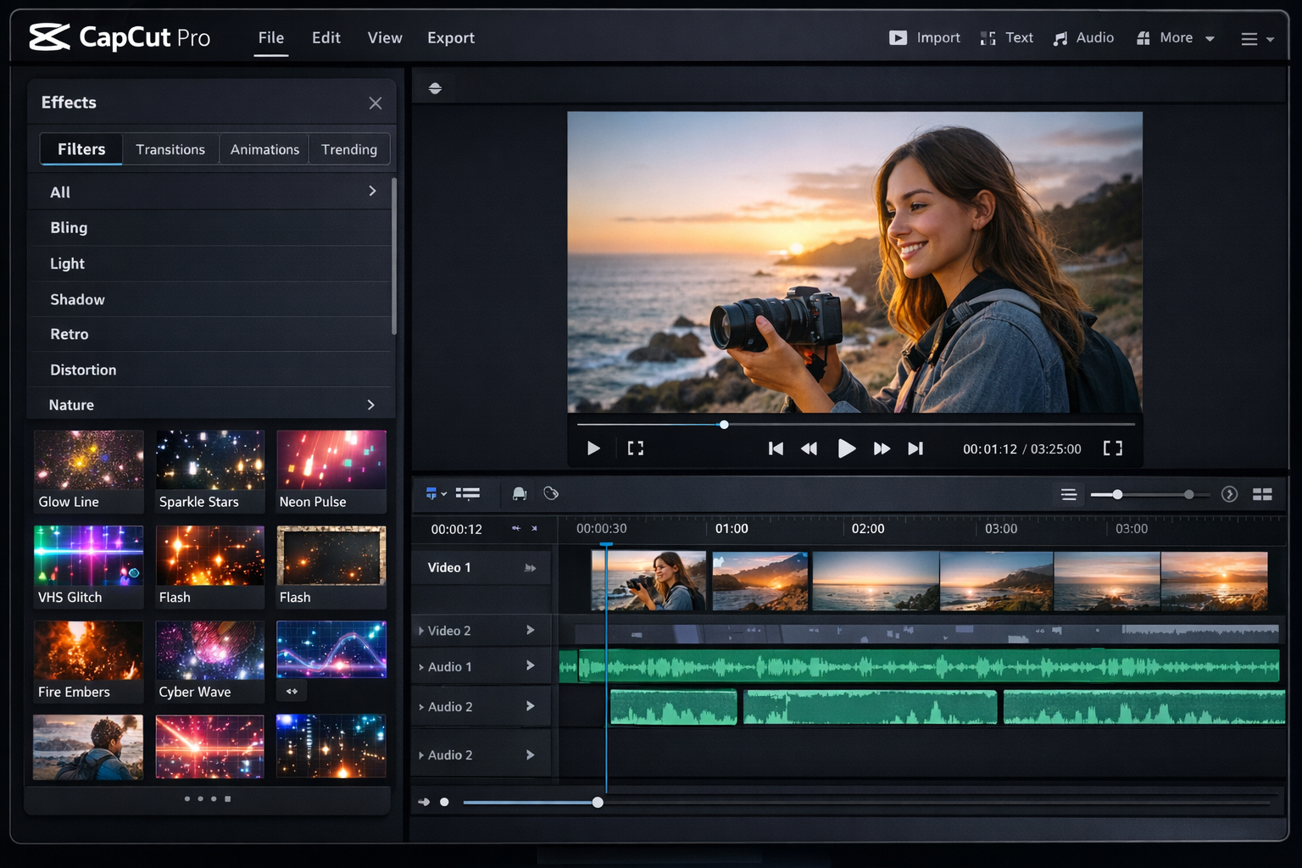This screenshot has height=868, width=1302.
Task: Open the Import panel
Action: pyautogui.click(x=924, y=37)
